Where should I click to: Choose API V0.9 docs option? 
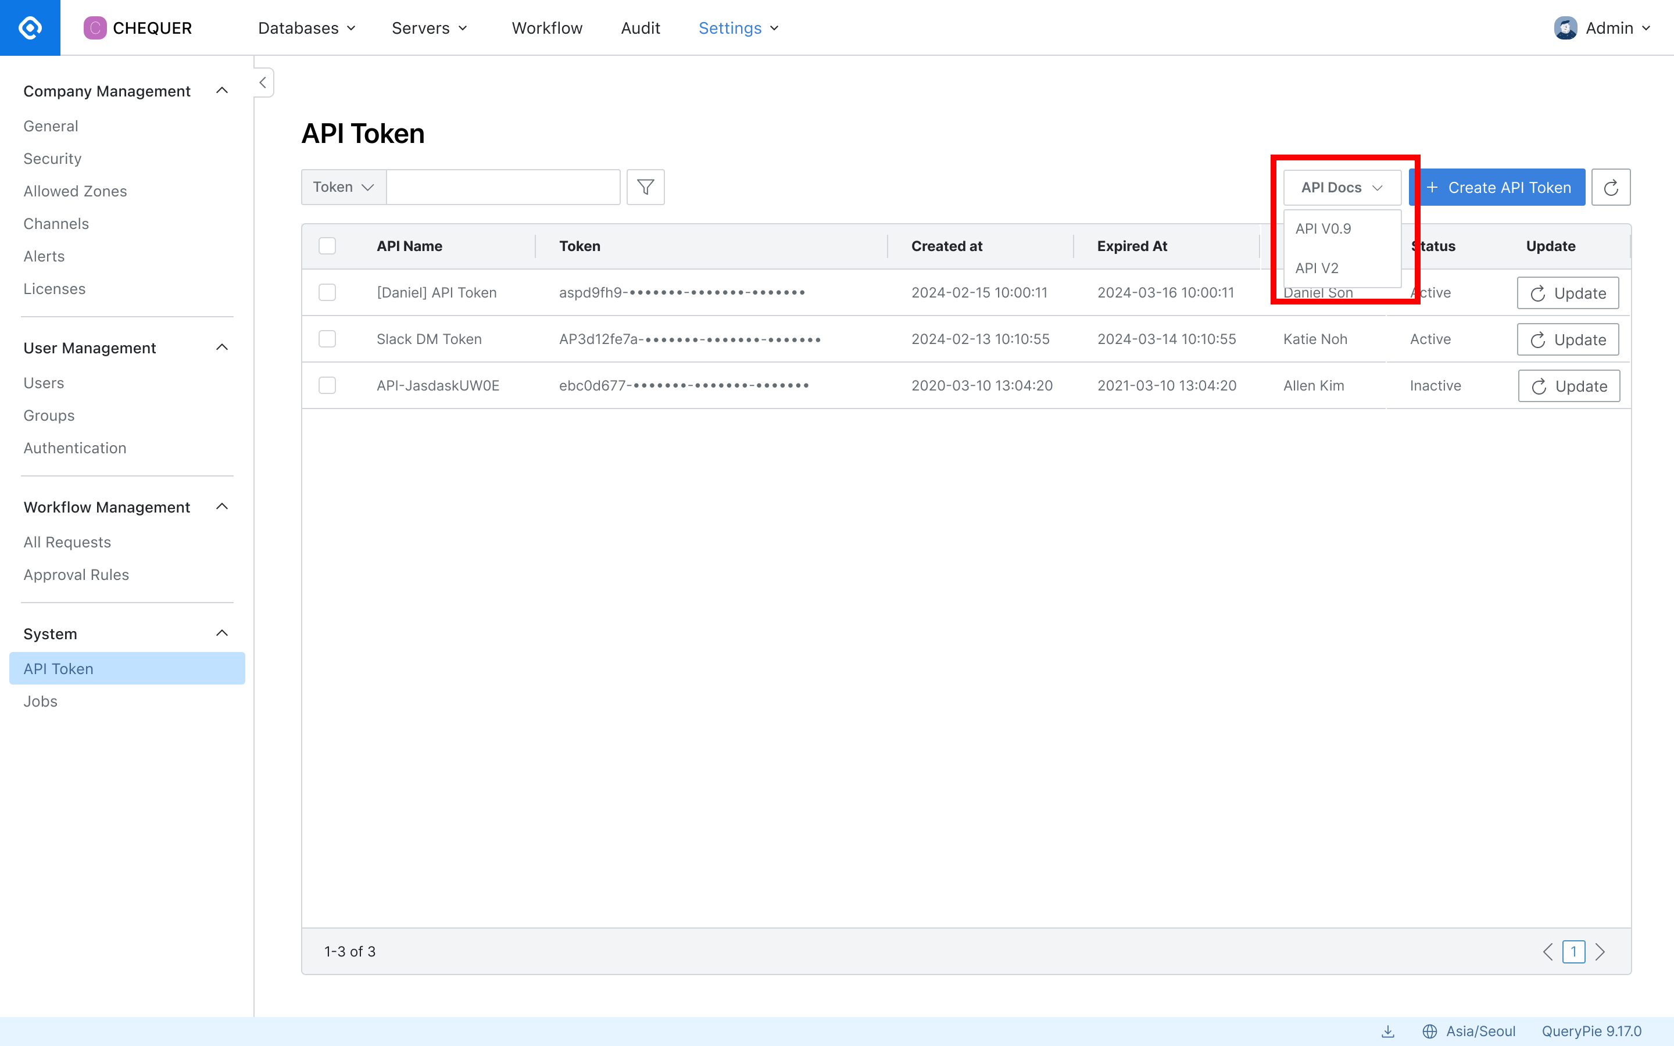coord(1342,228)
